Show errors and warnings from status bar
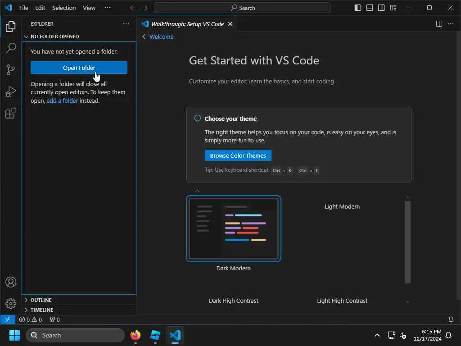461x346 pixels. coord(30,319)
